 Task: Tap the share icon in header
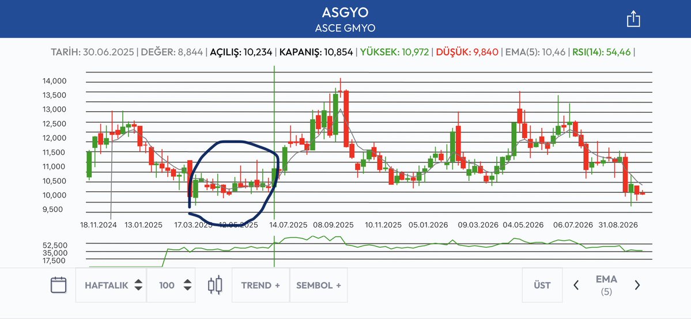pos(633,19)
